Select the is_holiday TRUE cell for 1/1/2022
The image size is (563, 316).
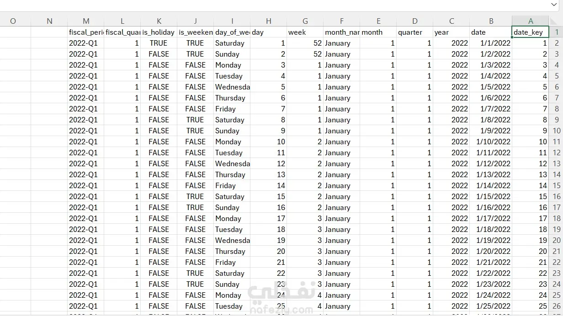tap(159, 43)
